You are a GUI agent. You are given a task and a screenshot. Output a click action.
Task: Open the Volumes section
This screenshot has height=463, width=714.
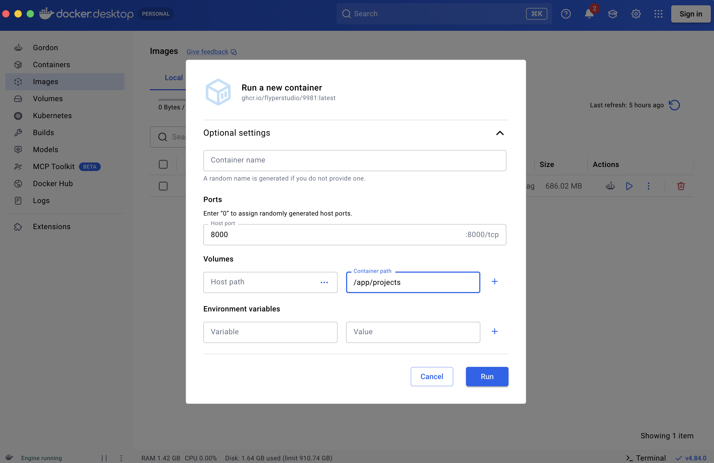point(65,98)
